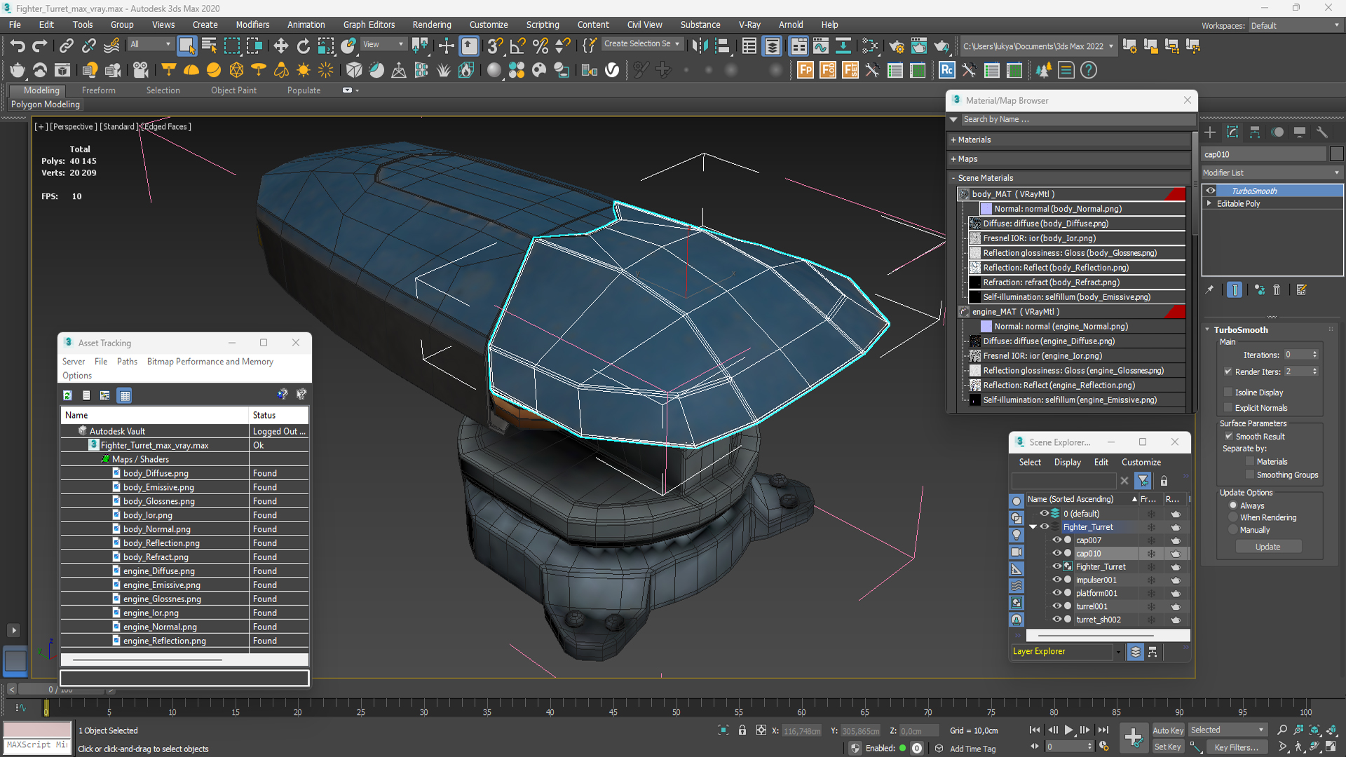This screenshot has width=1346, height=757.
Task: Select the Move transform tool
Action: (x=280, y=46)
